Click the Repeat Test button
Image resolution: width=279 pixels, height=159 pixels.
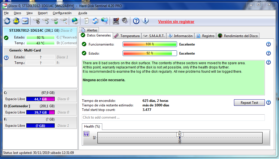pyautogui.click(x=249, y=102)
